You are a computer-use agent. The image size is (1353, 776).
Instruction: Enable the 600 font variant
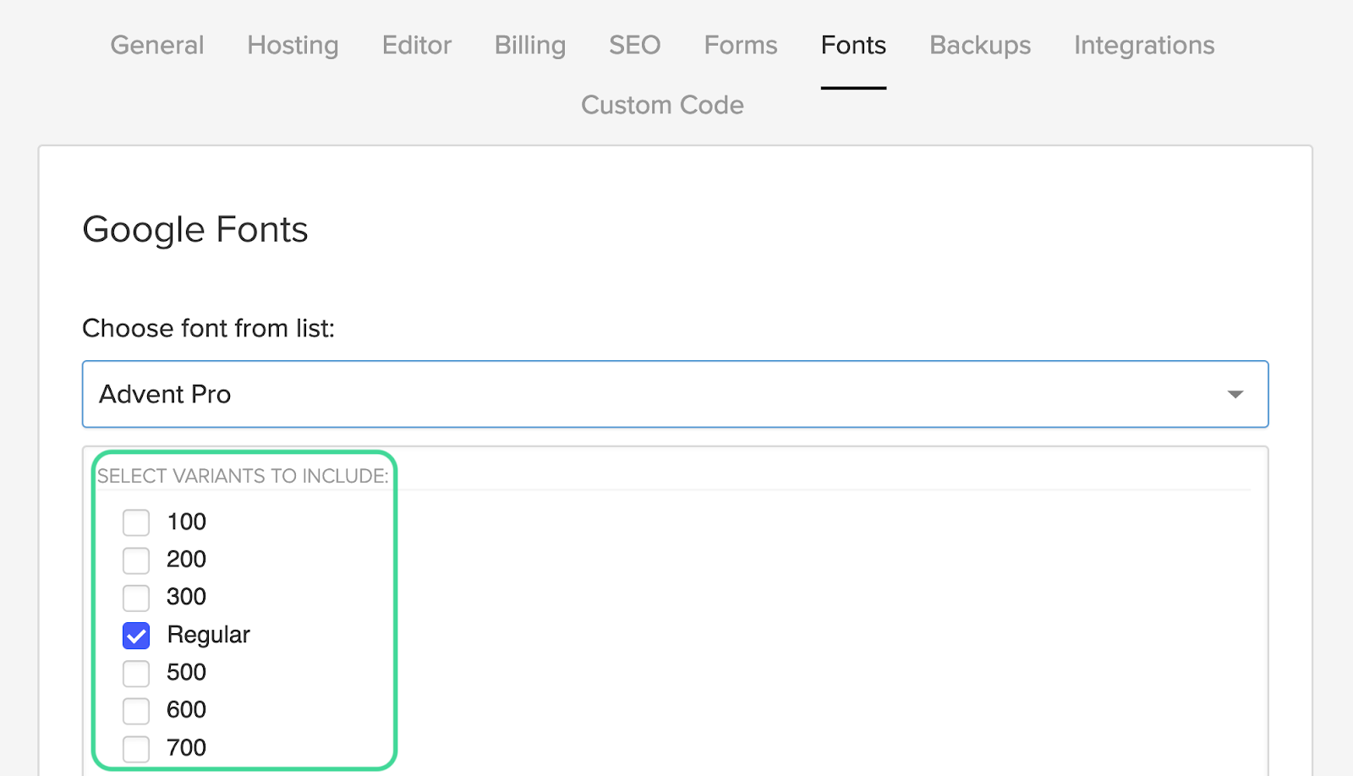click(x=135, y=710)
